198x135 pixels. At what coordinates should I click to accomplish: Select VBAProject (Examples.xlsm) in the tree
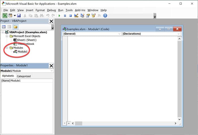click(28, 32)
